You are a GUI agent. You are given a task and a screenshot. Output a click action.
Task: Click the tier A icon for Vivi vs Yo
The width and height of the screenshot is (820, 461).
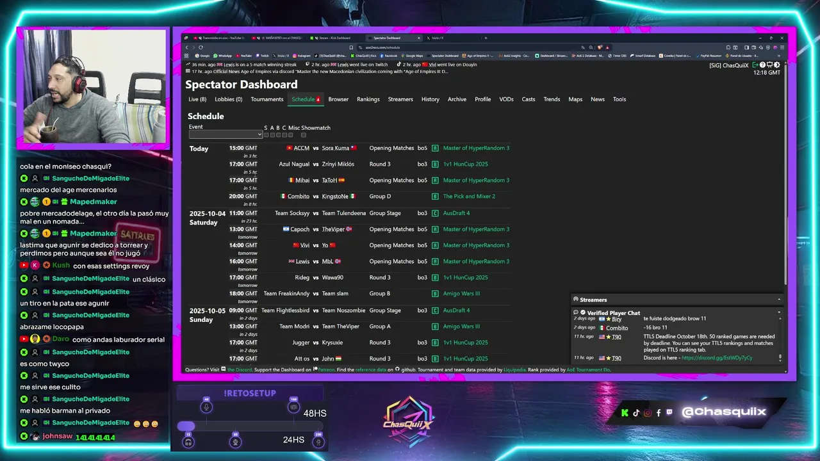[x=435, y=245]
